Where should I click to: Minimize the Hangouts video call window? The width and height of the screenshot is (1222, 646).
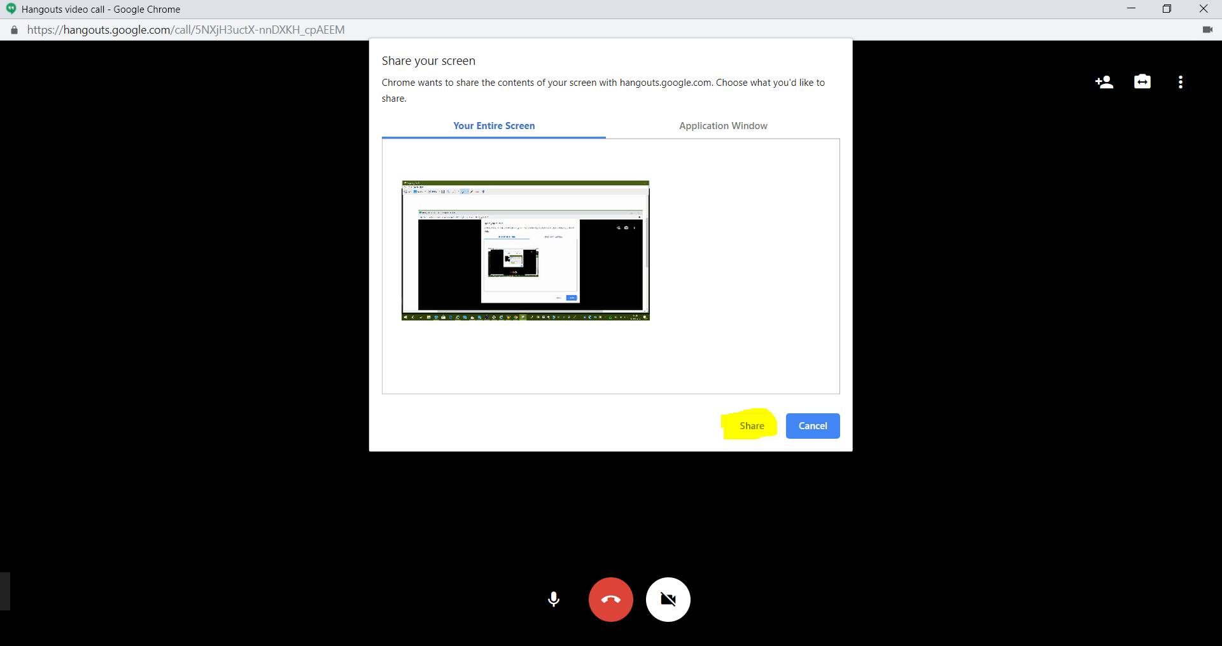pos(1131,9)
